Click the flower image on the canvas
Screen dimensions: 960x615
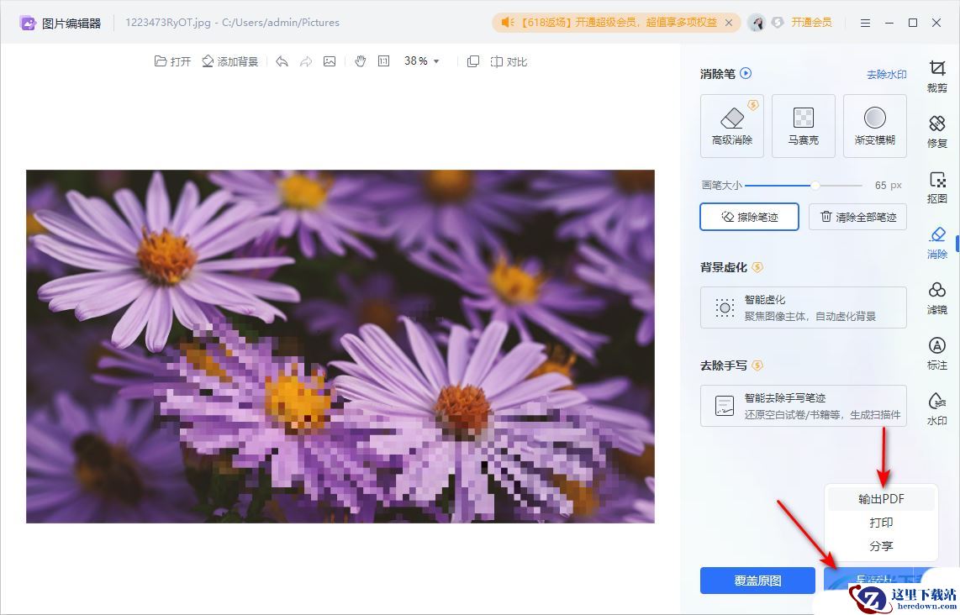pyautogui.click(x=340, y=346)
